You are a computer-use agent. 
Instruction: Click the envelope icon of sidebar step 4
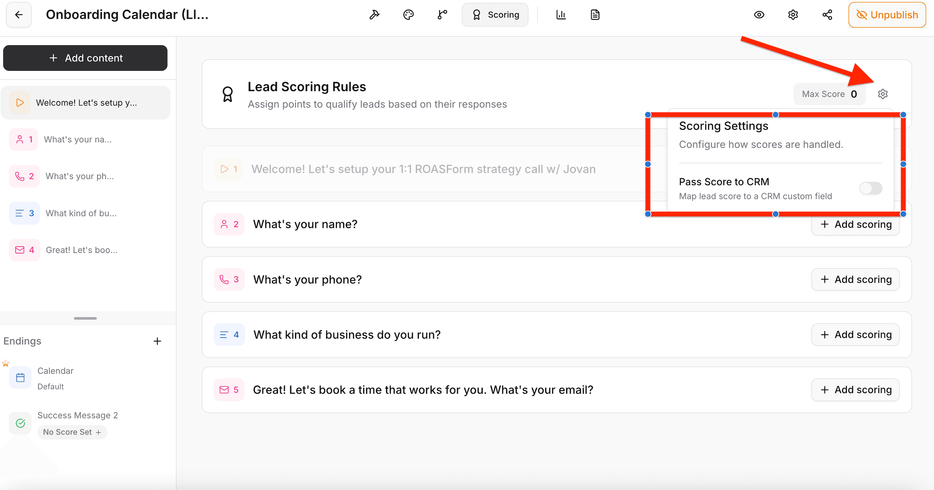[20, 250]
